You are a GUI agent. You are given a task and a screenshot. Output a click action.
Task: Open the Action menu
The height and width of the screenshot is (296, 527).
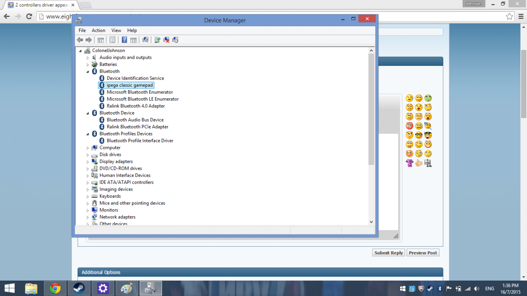pos(98,30)
